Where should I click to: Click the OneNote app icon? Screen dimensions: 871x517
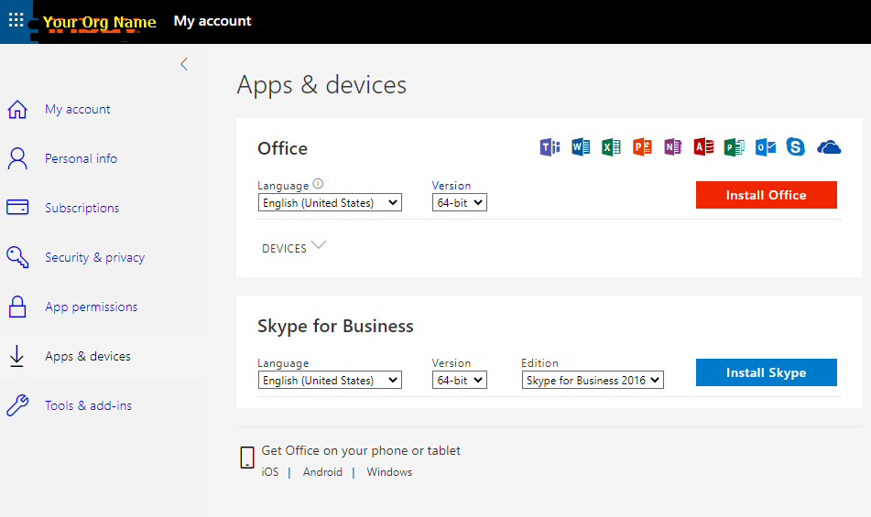pos(672,147)
